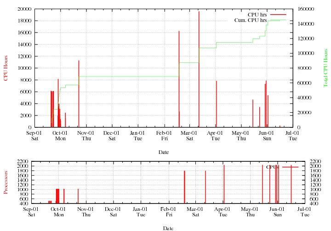Click the 'Jan-01 Tue' label on top chart
The image size is (331, 231).
coord(137,136)
